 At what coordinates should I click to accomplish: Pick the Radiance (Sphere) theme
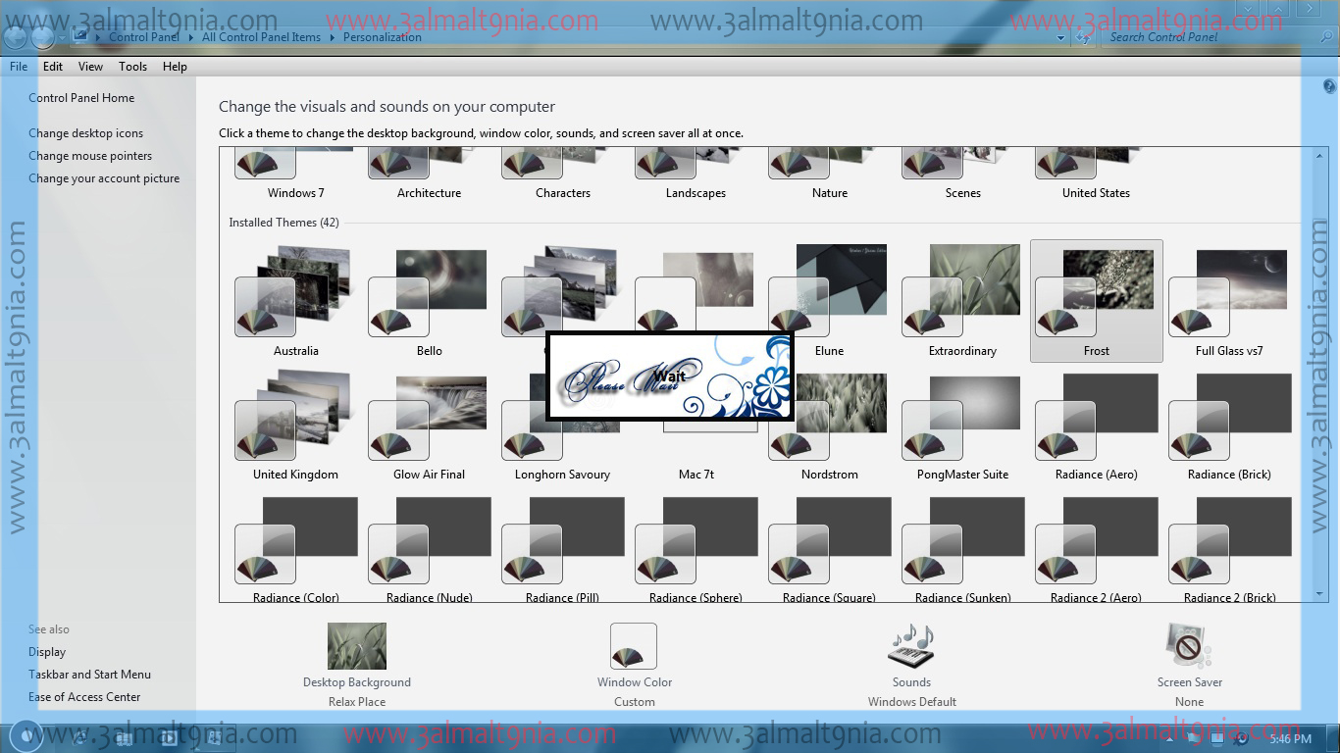[x=696, y=547]
